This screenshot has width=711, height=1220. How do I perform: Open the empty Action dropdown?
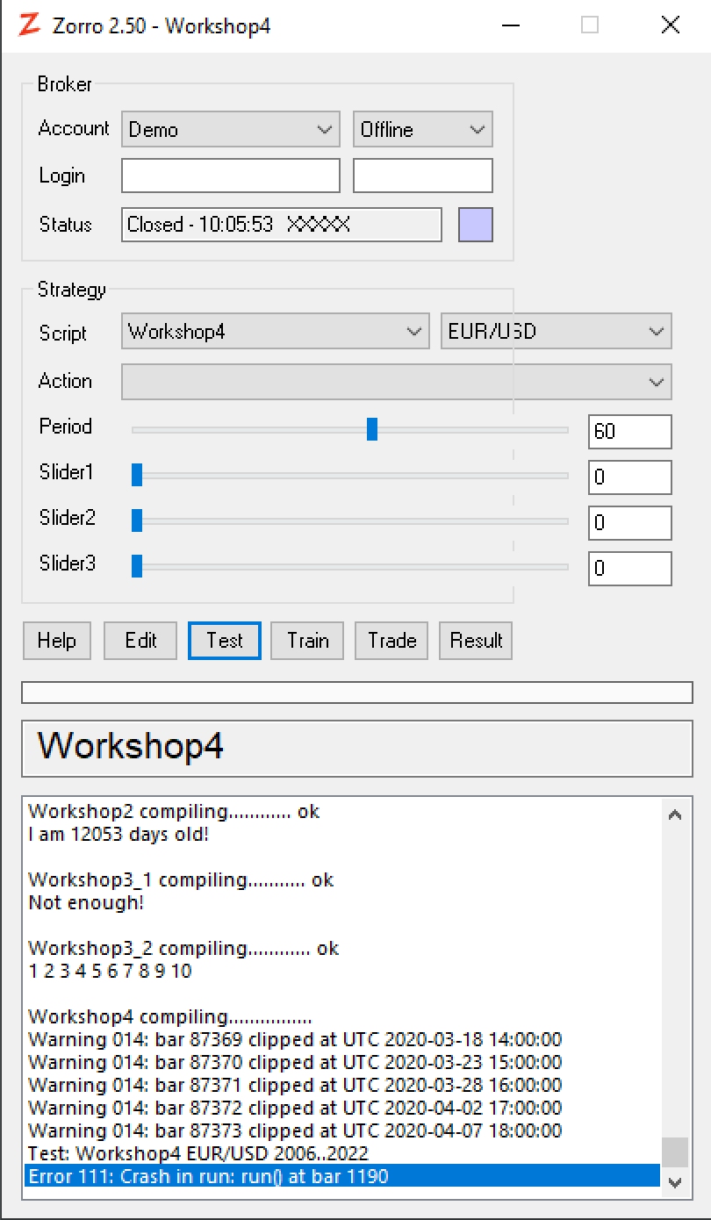[396, 382]
